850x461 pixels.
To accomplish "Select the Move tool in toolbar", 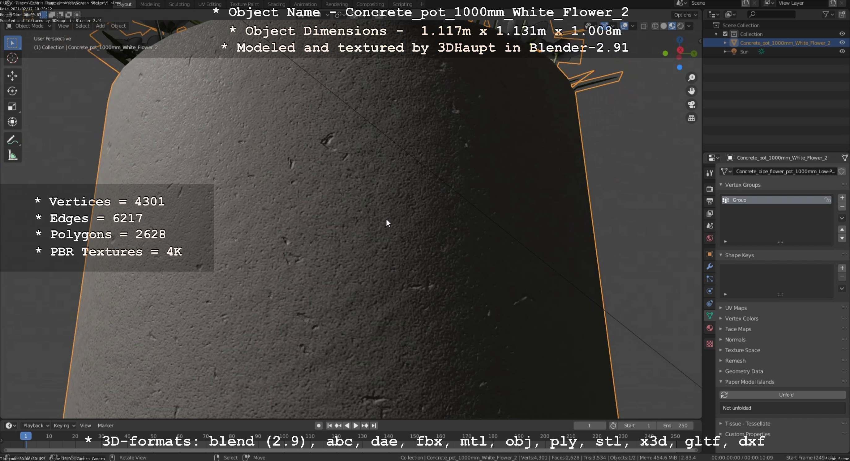I will click(12, 76).
